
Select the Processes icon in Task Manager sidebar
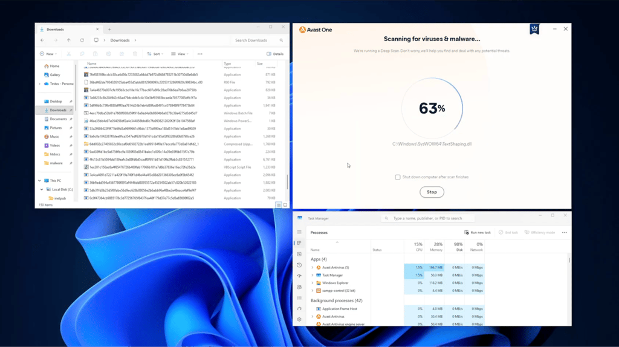[x=299, y=243]
